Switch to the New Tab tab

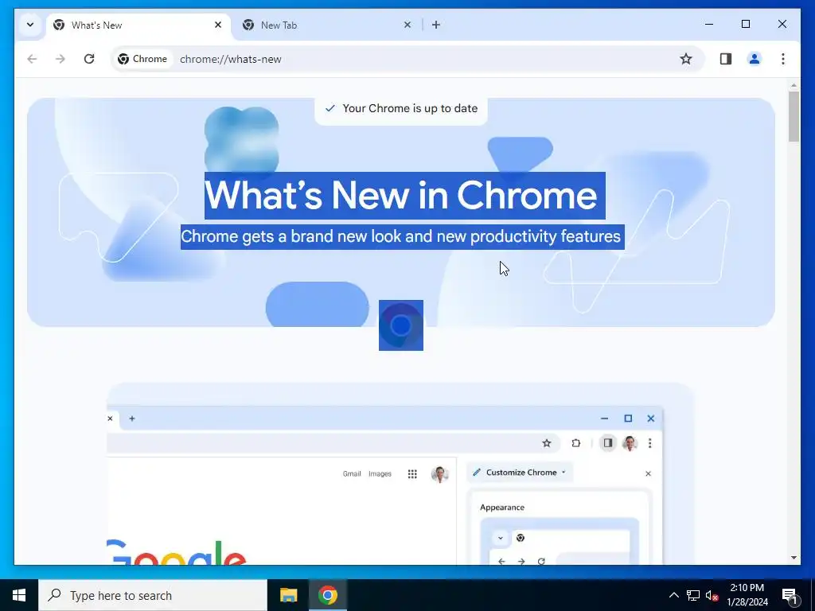pos(327,25)
